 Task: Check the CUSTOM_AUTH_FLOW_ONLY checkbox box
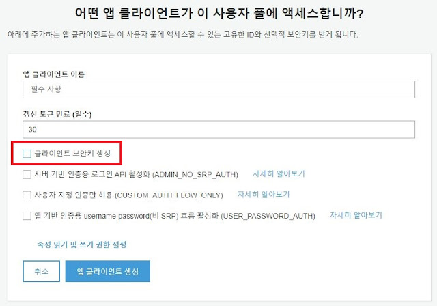tap(27, 195)
